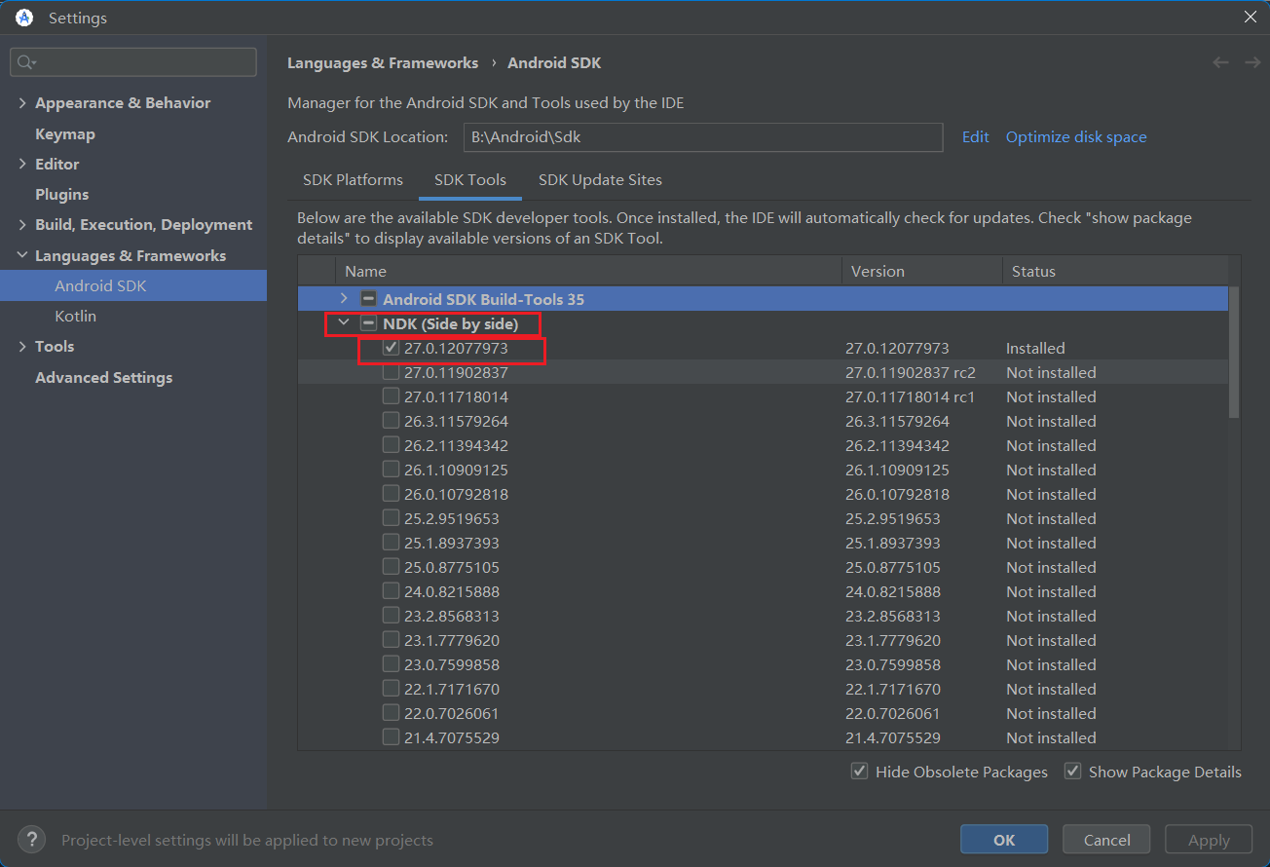Select row 22.0.7026061
The width and height of the screenshot is (1270, 867).
click(764, 713)
